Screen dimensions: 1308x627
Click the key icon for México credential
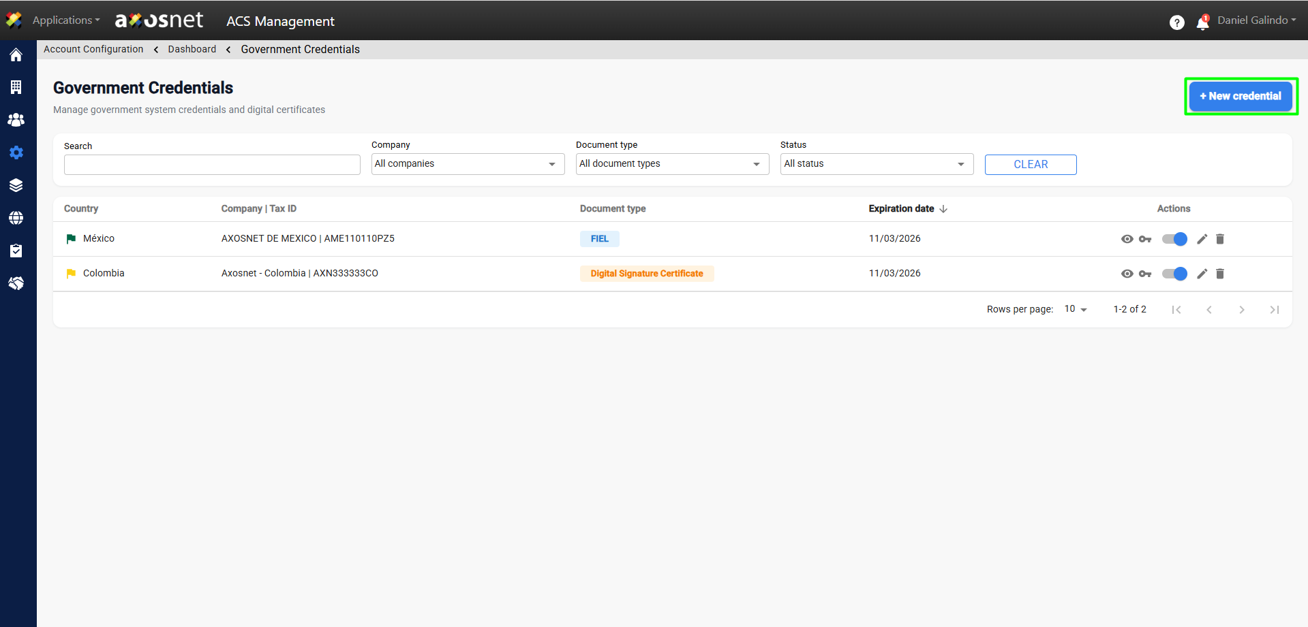[1145, 239]
